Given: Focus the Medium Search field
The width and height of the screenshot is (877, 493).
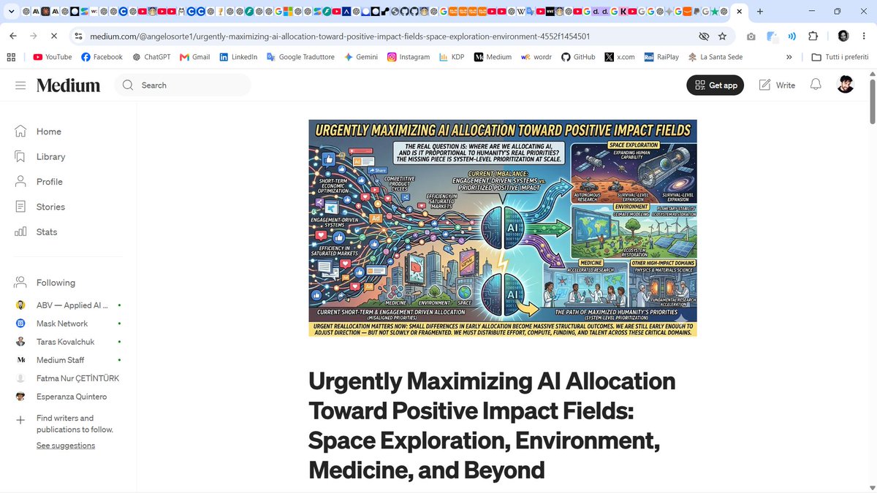Looking at the screenshot, I should click(x=183, y=85).
